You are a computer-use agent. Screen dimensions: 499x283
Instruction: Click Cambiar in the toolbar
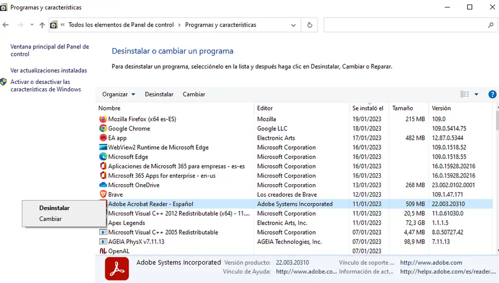pyautogui.click(x=194, y=94)
